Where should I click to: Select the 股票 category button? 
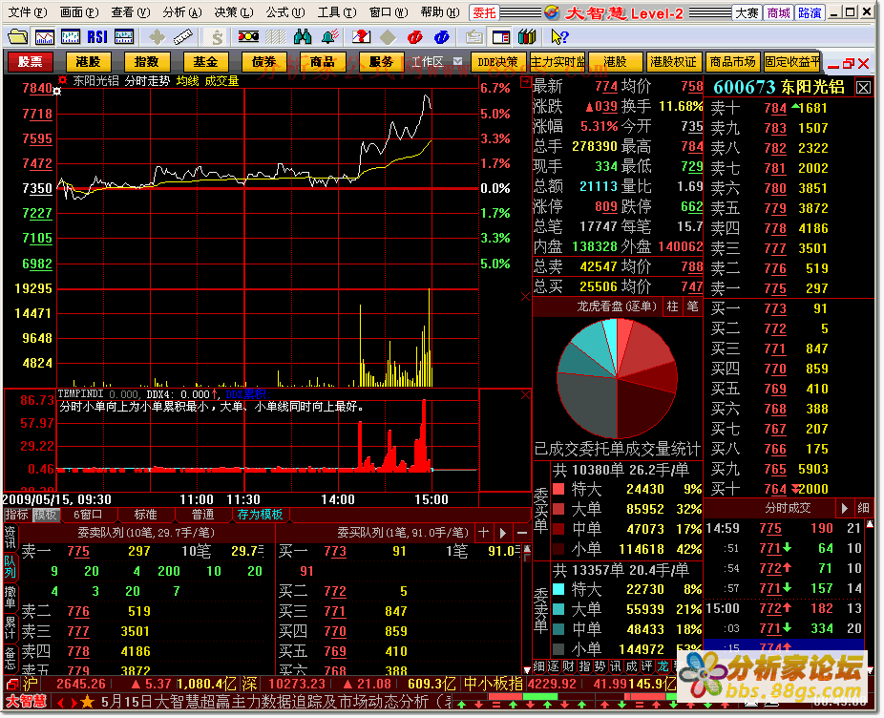(x=30, y=62)
